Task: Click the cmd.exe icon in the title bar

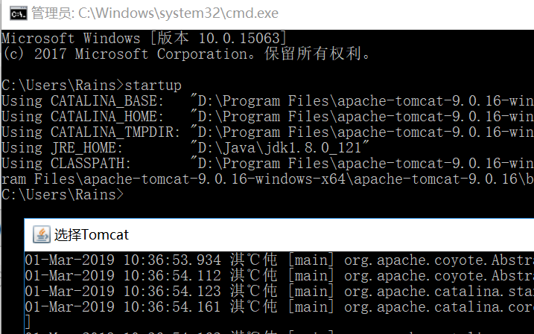Action: (x=18, y=13)
